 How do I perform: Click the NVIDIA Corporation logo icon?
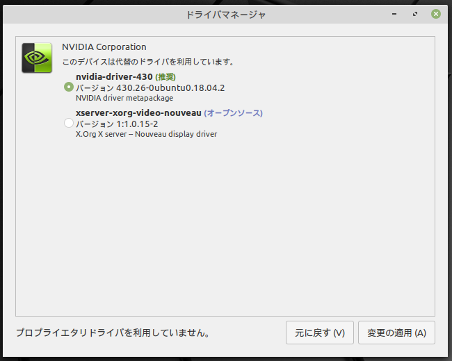point(37,58)
